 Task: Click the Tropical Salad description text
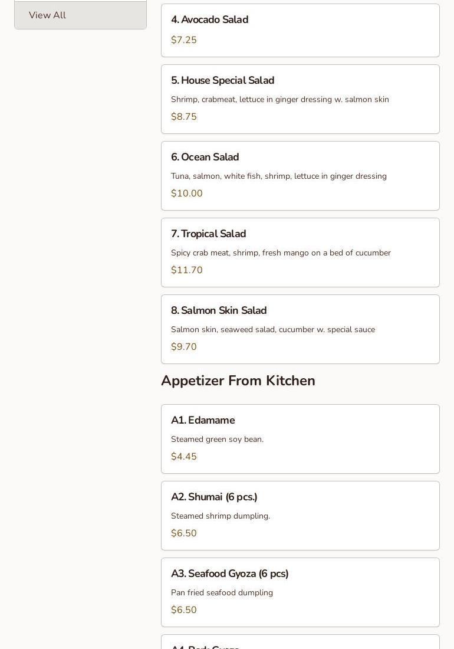(x=281, y=253)
